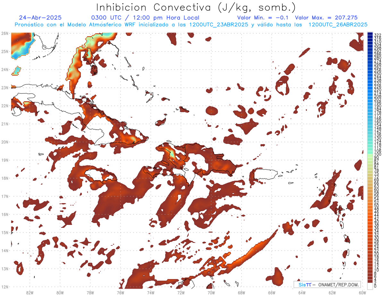
Task: Click the 72W longitude label
Action: pyautogui.click(x=181, y=293)
